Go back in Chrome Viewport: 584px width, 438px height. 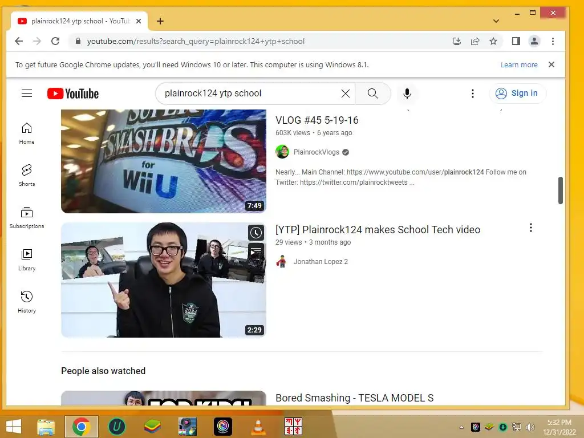19,41
